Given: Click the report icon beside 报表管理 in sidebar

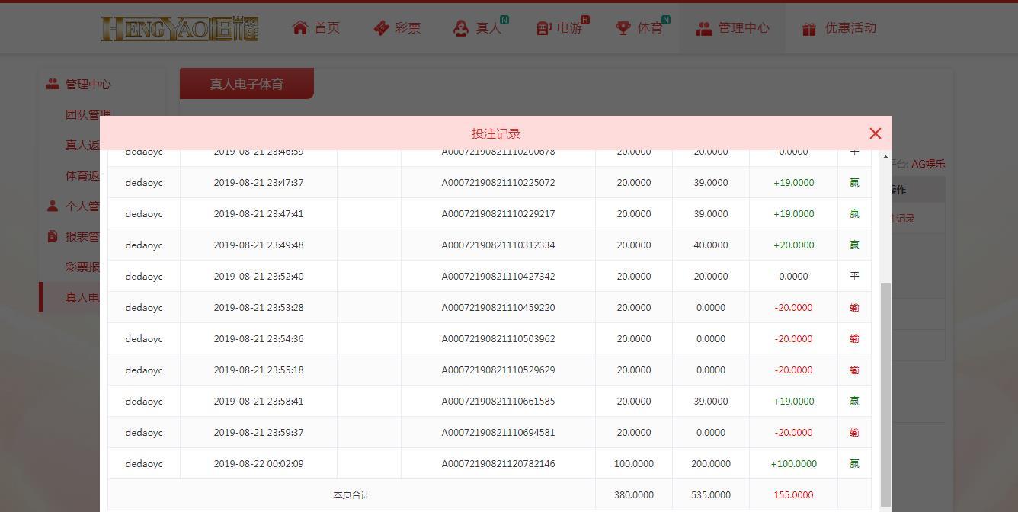Looking at the screenshot, I should (x=52, y=236).
